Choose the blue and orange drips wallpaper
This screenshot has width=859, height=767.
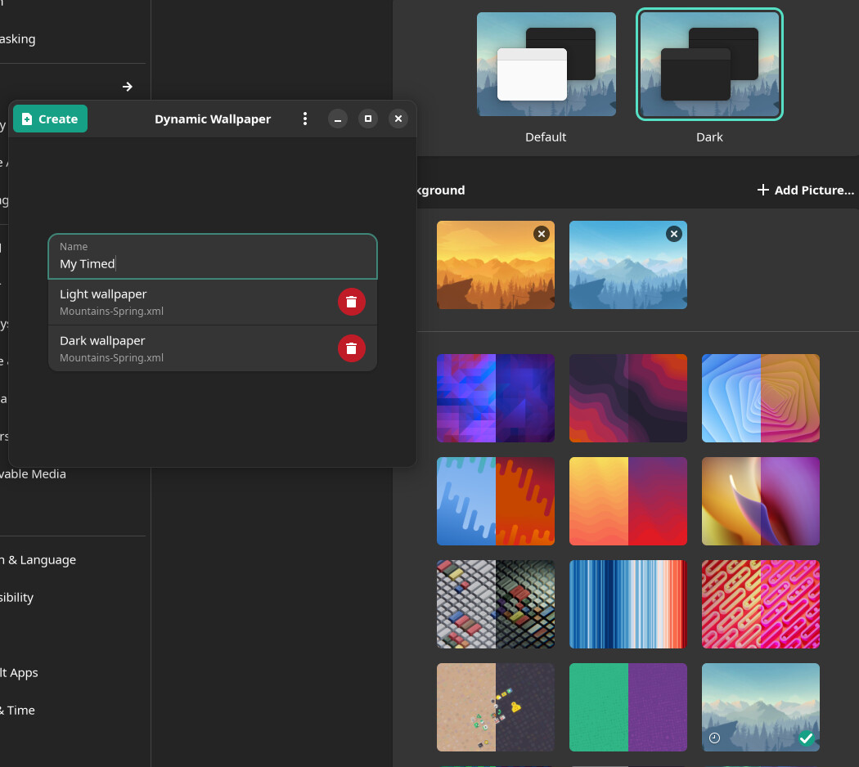495,500
